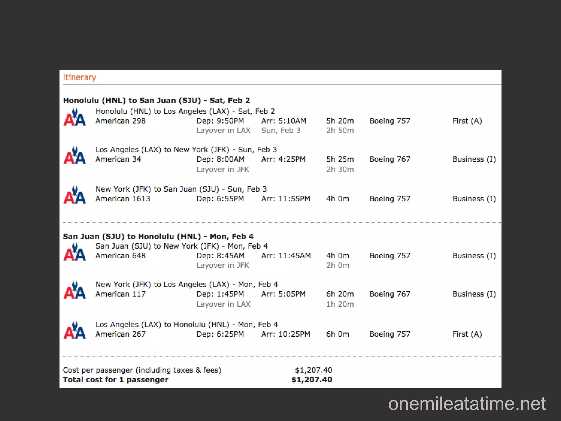Select the heading 'Honolulu (HNL) to San Juan (SJU) - Sat, Feb 2'
Viewport: 561px width, 421px height.
pos(156,101)
